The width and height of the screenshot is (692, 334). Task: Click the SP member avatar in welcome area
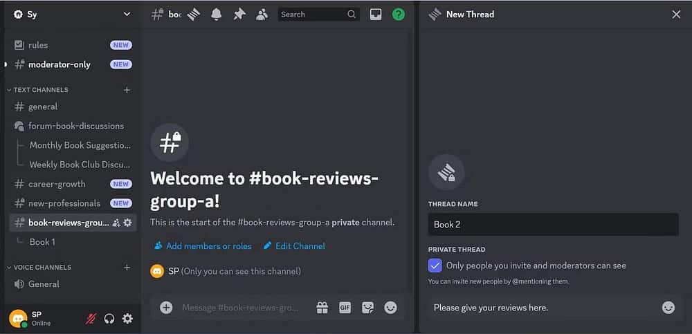pos(157,271)
